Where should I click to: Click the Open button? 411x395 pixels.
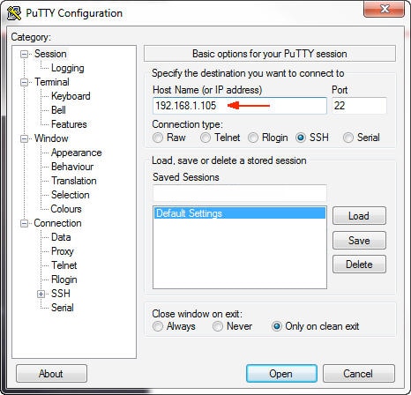point(281,374)
